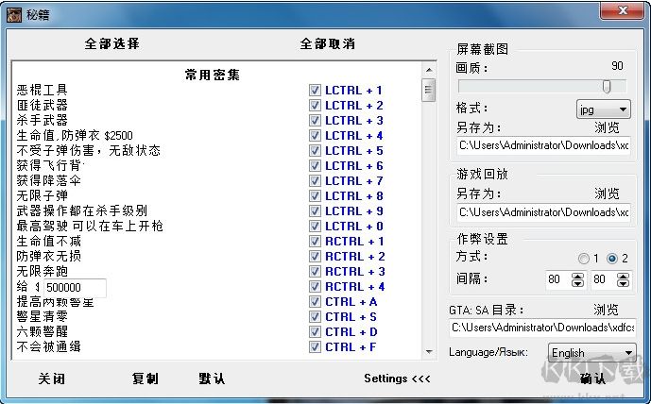This screenshot has width=651, height=404.
Task: Toggle the LCTRL + 0 checkbox
Action: (315, 226)
